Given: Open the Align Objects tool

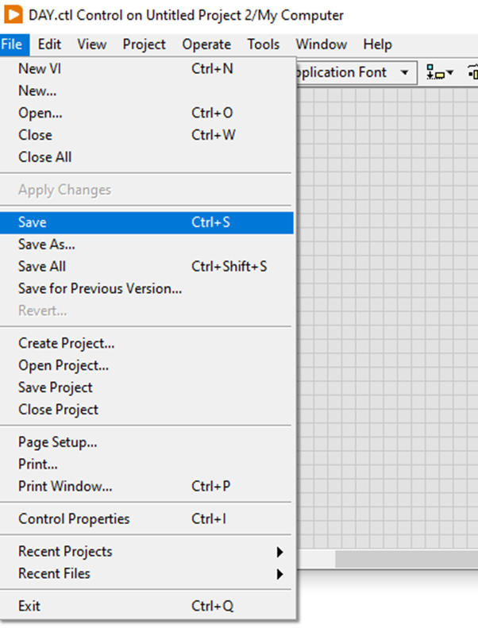Looking at the screenshot, I should 439,72.
